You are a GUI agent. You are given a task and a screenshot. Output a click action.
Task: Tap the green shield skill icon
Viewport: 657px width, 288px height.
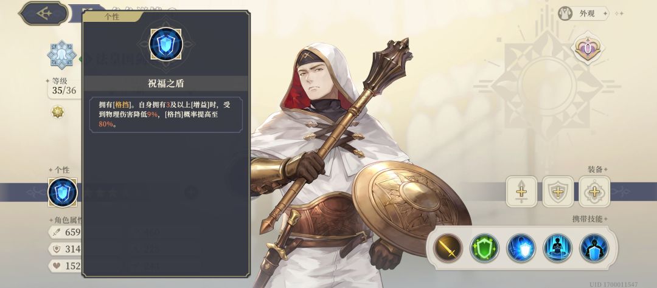[484, 249]
